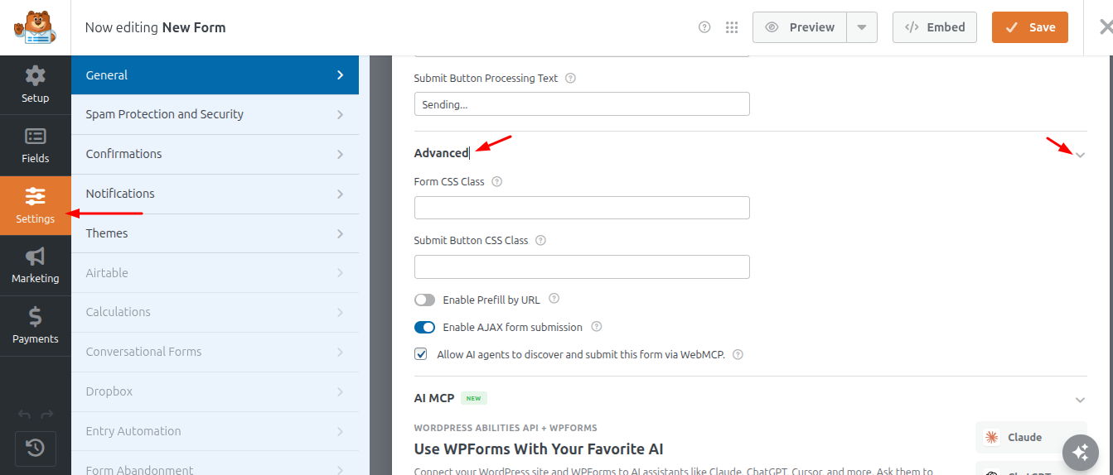Click the undo arrow in sidebar
This screenshot has width=1113, height=475.
(x=24, y=415)
